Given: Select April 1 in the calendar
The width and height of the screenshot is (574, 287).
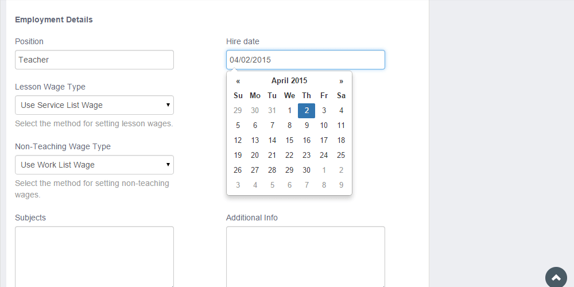Looking at the screenshot, I should tap(289, 111).
